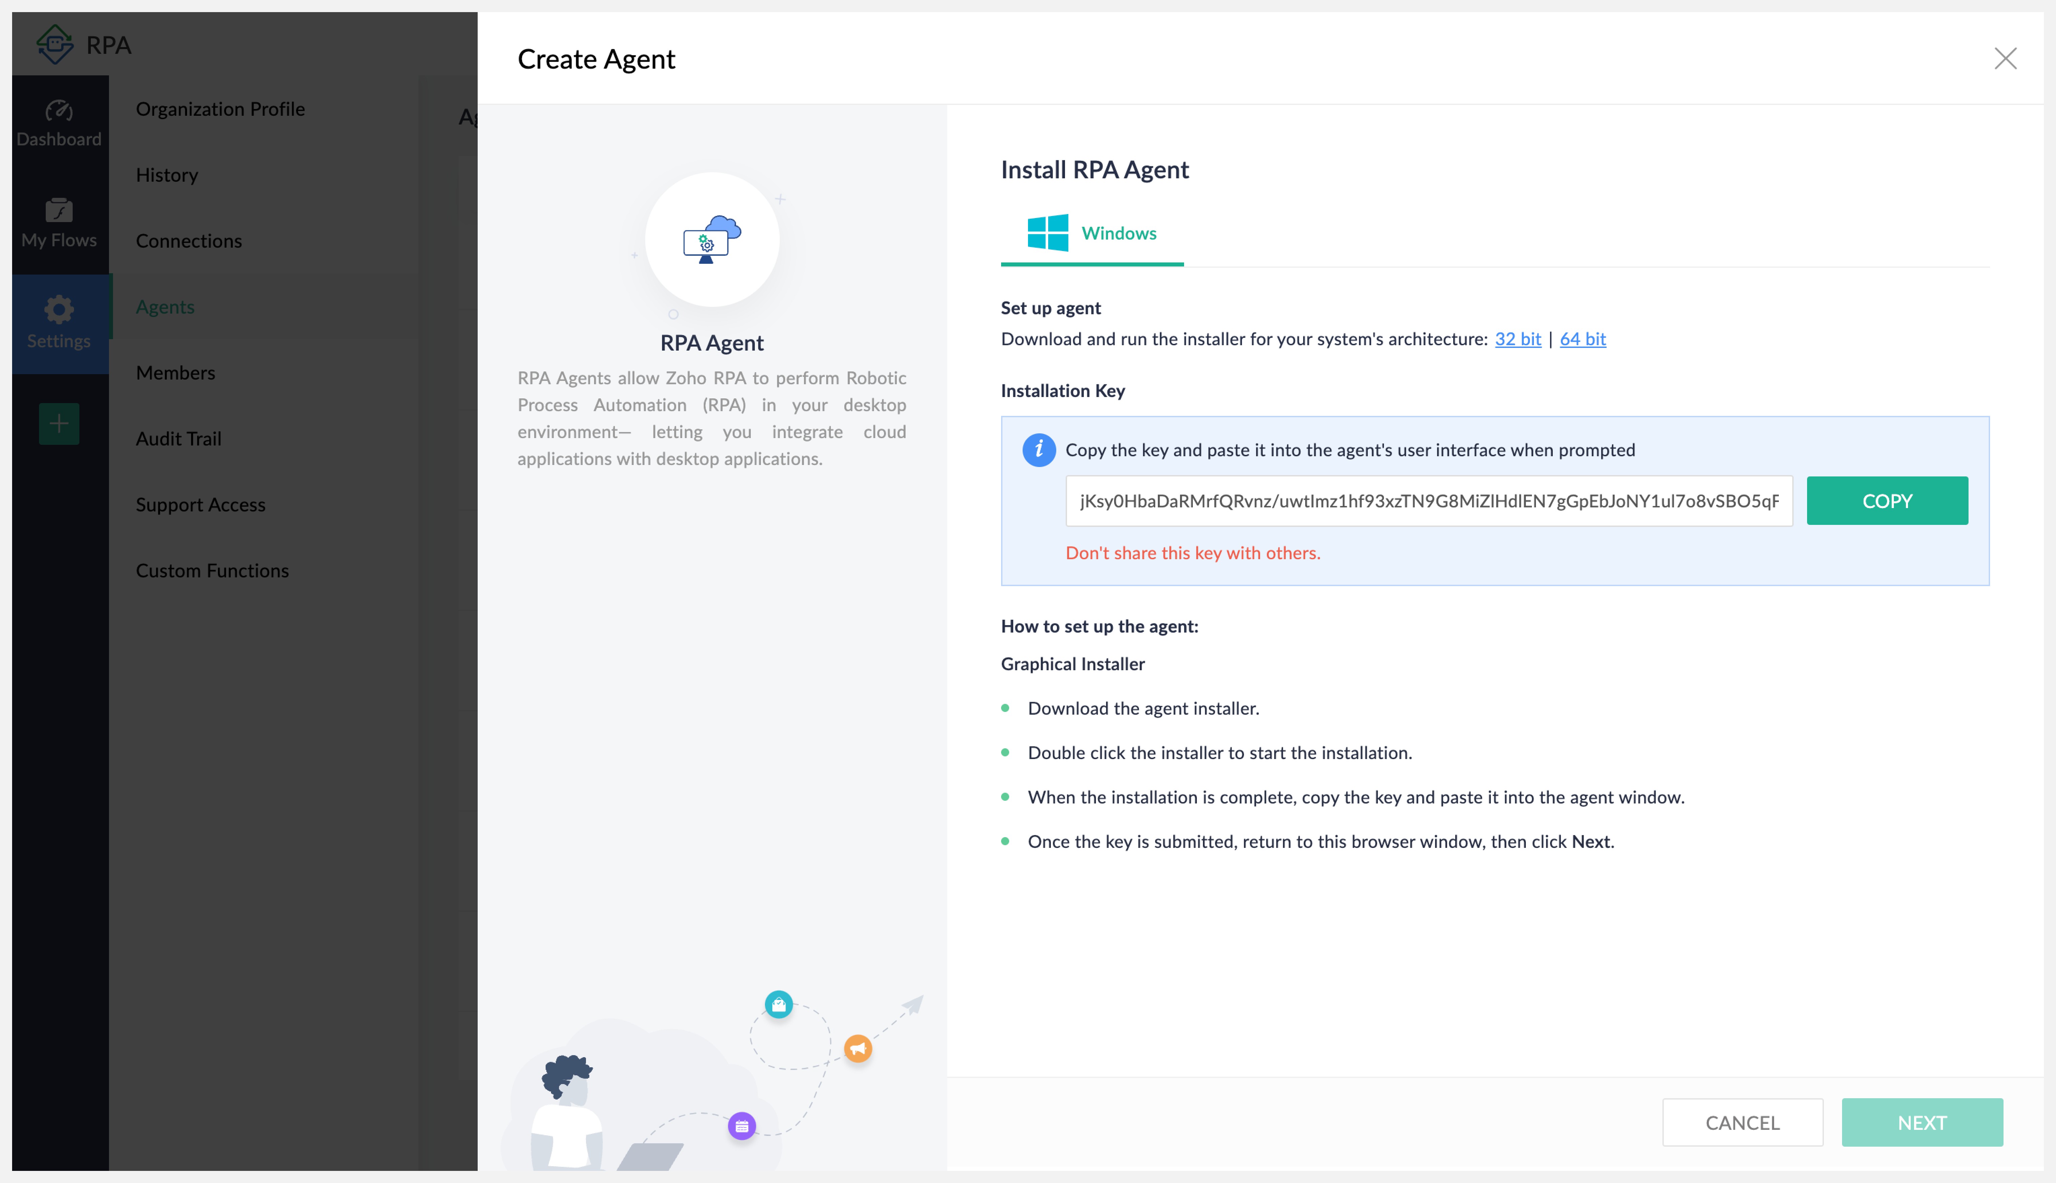Viewport: 2056px width, 1183px height.
Task: Open Organization Profile settings
Action: [220, 109]
